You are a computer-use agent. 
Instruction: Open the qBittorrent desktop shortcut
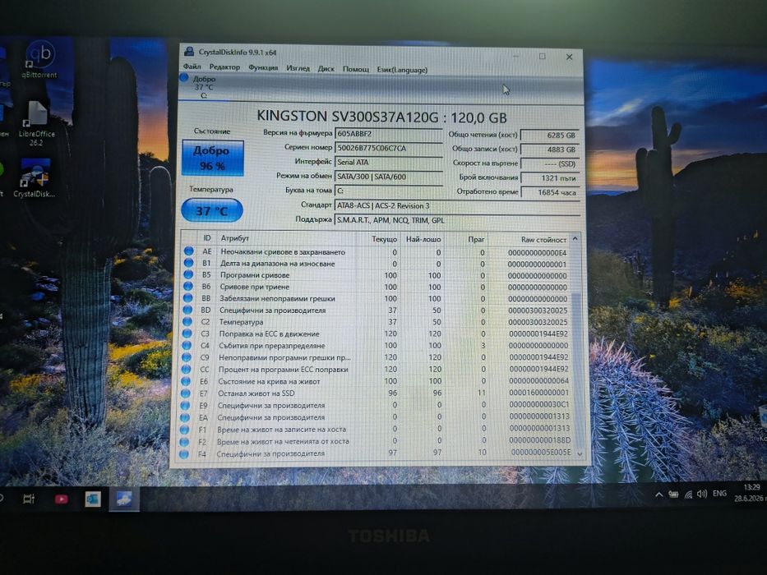[39, 60]
